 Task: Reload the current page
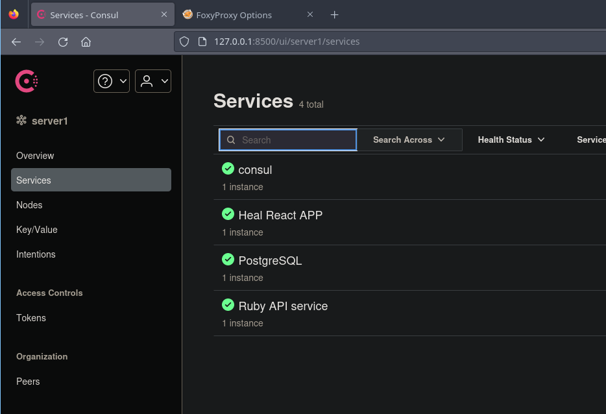point(63,42)
